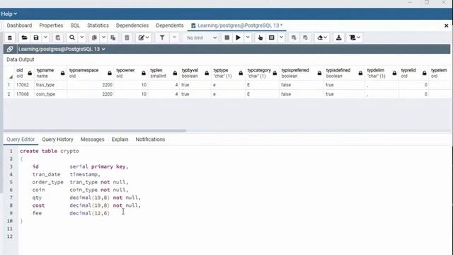The width and height of the screenshot is (453, 255).
Task: Open Find using the magnifier icon
Action: click(72, 38)
